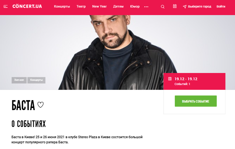Open the Детям category

[x=118, y=7]
